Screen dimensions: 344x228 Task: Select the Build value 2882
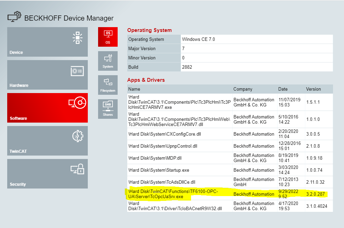[187, 67]
